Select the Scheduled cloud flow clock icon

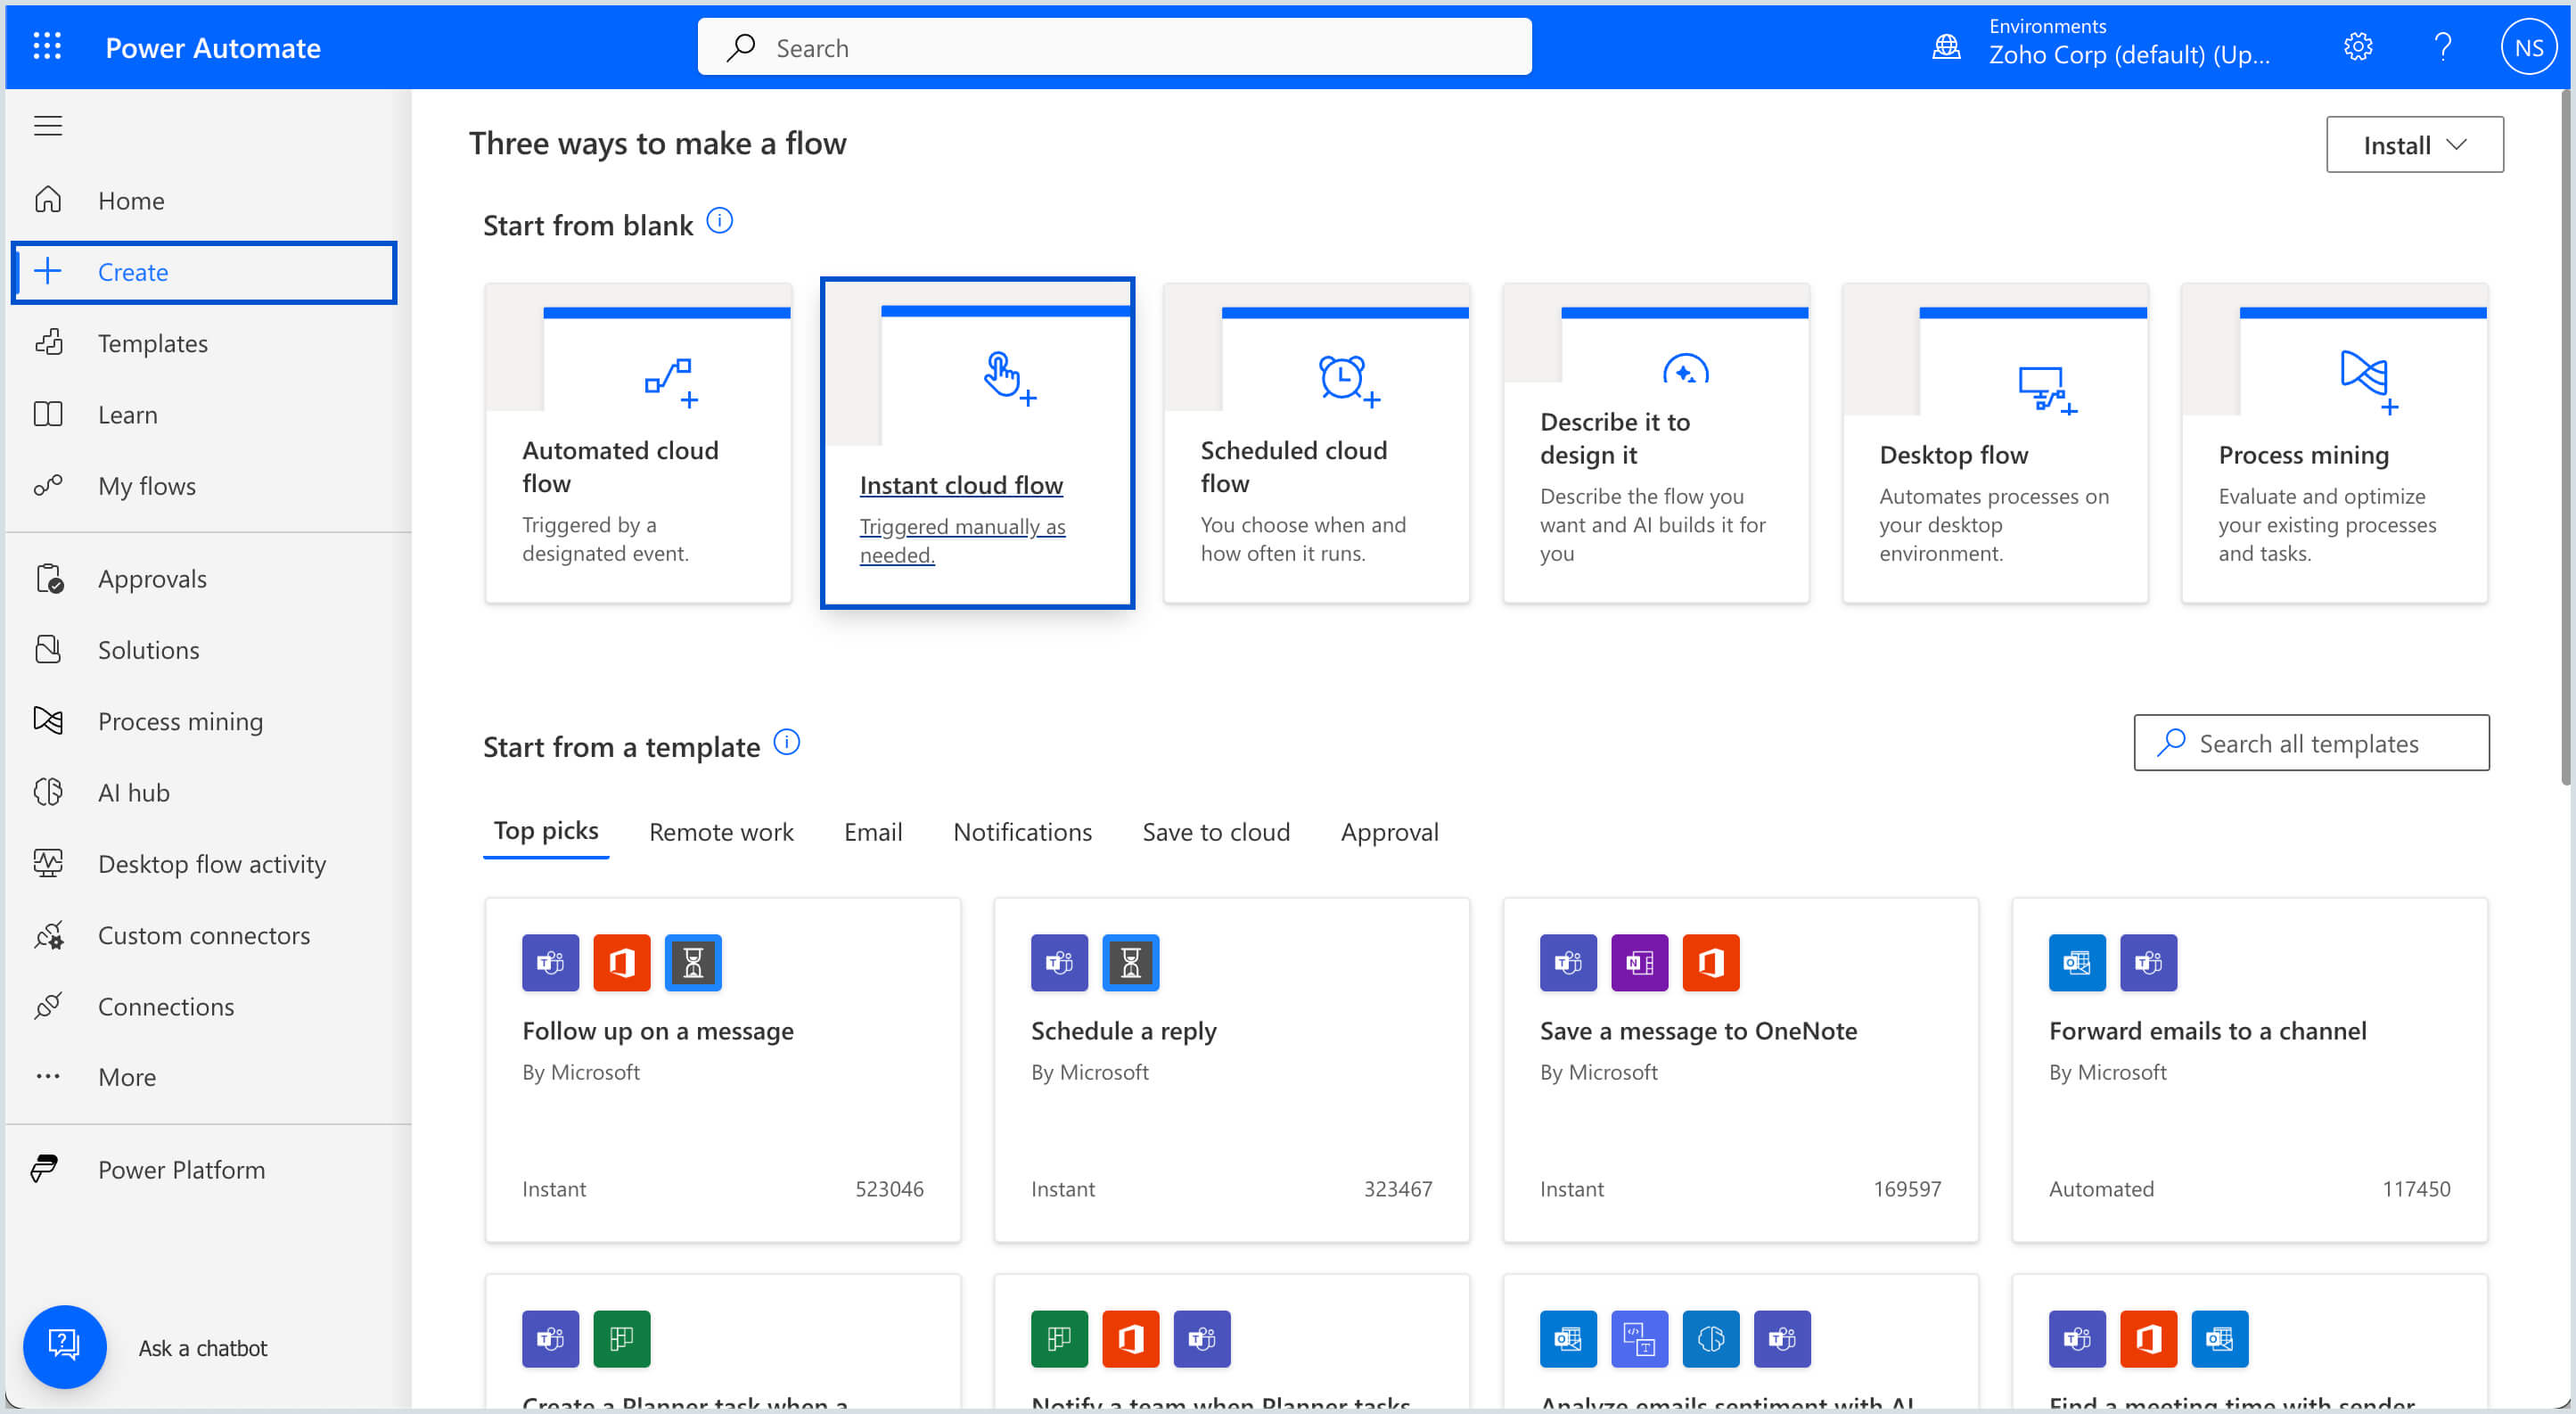pyautogui.click(x=1344, y=380)
